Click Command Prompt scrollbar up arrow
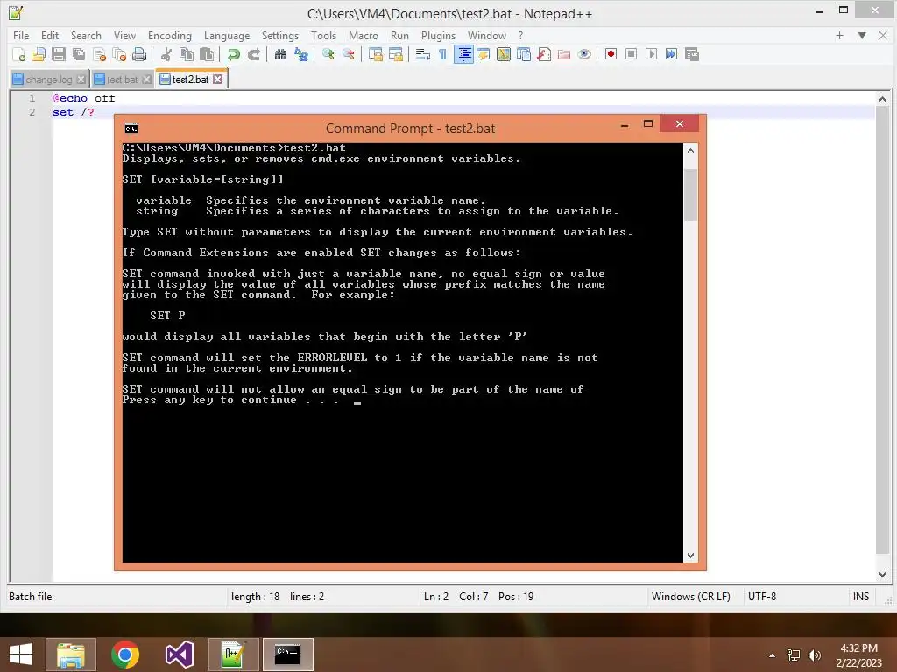The width and height of the screenshot is (897, 672). pyautogui.click(x=690, y=150)
